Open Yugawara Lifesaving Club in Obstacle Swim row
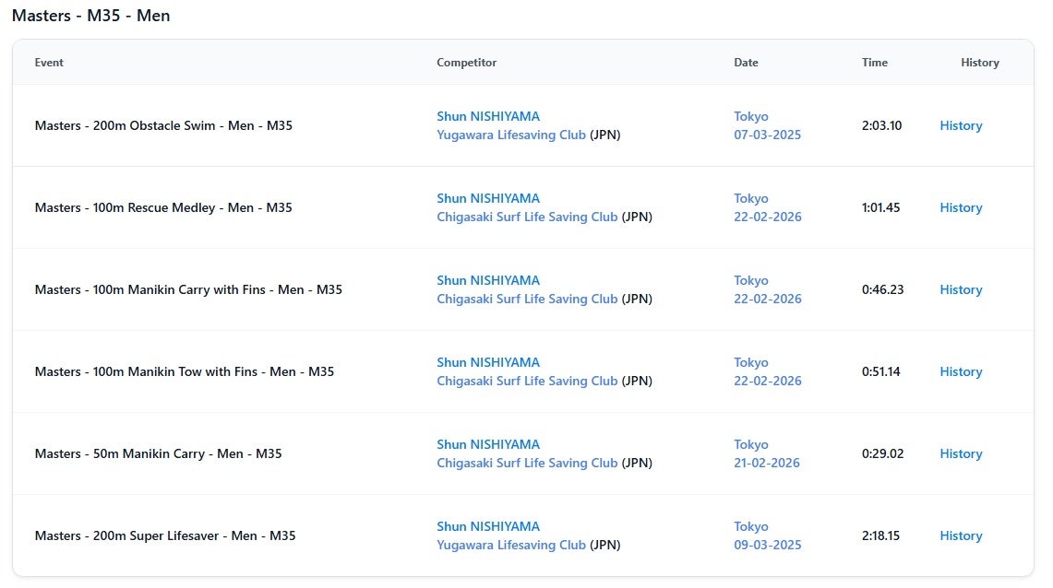This screenshot has height=588, width=1053. point(511,135)
